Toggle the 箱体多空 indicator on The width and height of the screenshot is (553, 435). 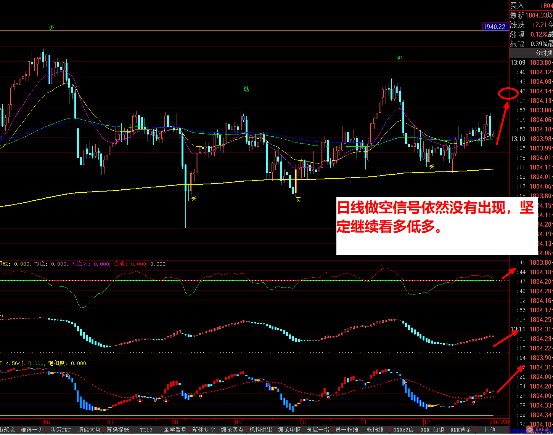click(x=203, y=430)
